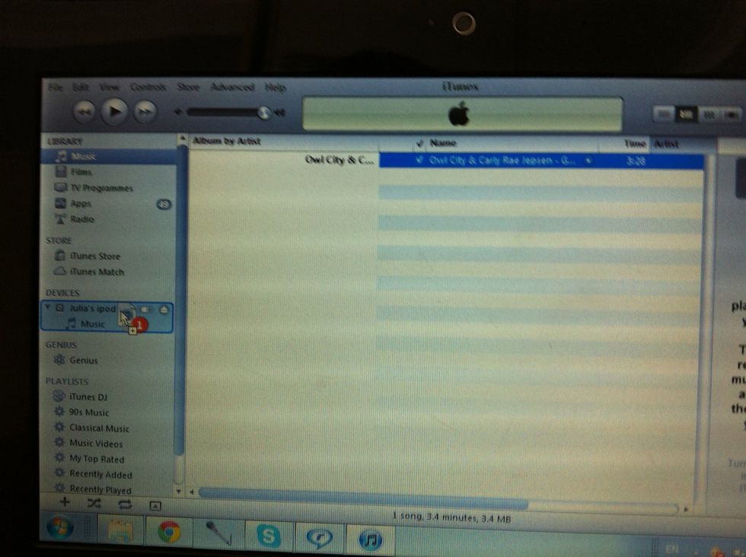This screenshot has height=557, width=746.
Task: Click the arrow button in the song row
Action: 588,161
